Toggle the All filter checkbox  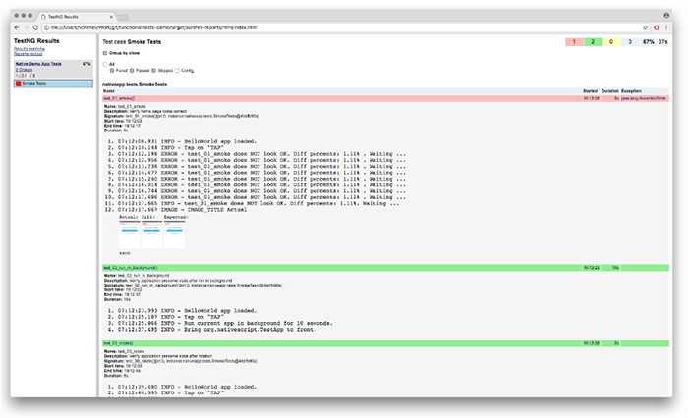(105, 64)
